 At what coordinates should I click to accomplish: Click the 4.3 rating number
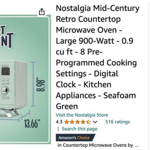(x=59, y=122)
